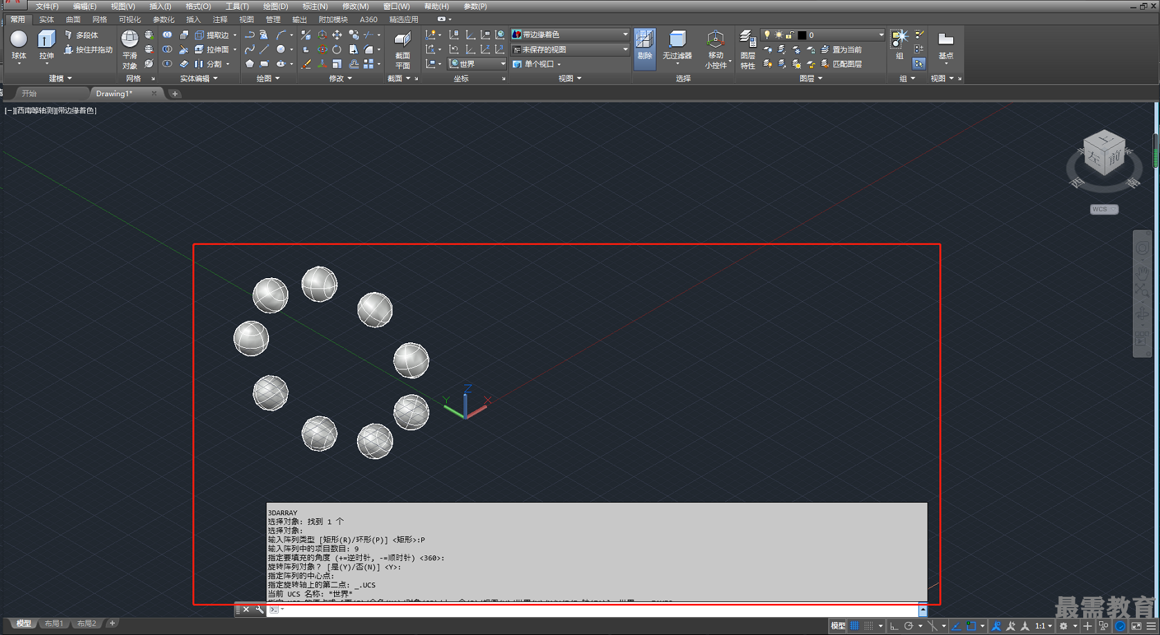Toggle the layer 0 lightbulb on/off icon
Screen dimensions: 1160x635
(x=766, y=35)
